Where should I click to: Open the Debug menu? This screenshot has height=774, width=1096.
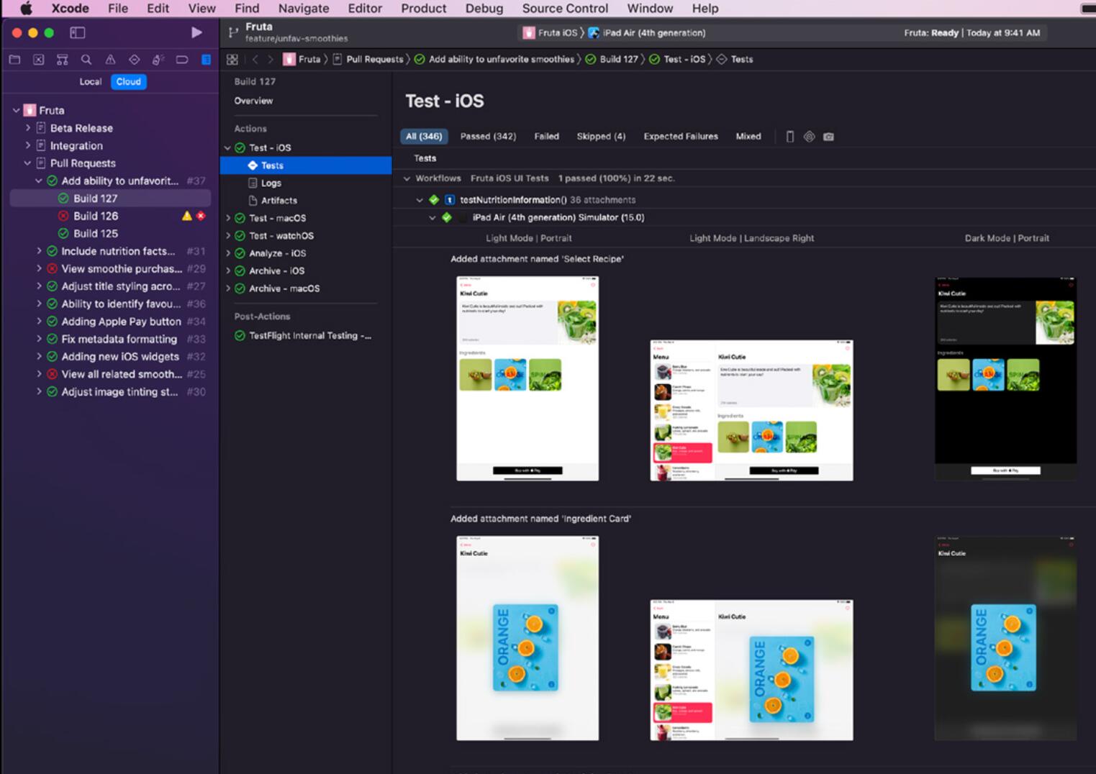484,9
